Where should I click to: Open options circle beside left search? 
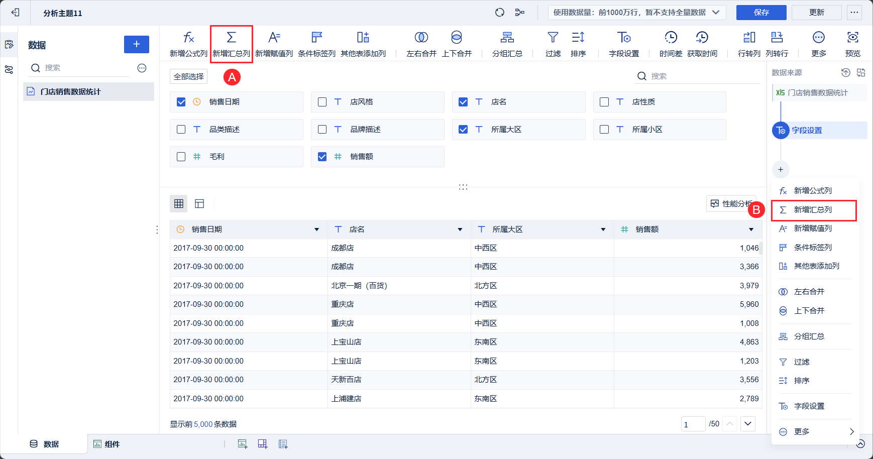142,68
